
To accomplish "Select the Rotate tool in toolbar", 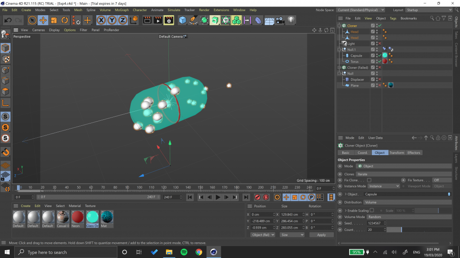I will (65, 20).
